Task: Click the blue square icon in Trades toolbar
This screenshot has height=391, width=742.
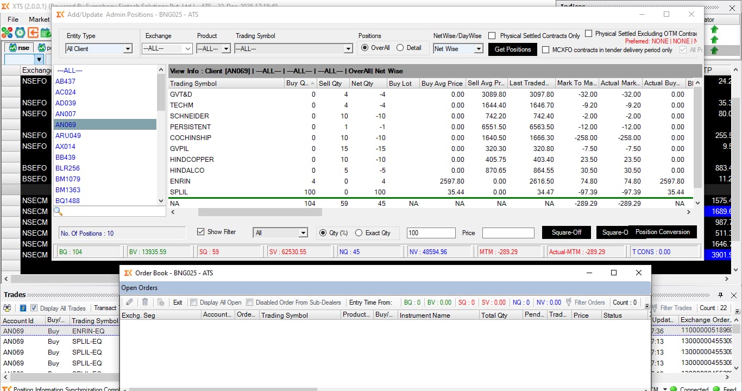Action: click(23, 308)
